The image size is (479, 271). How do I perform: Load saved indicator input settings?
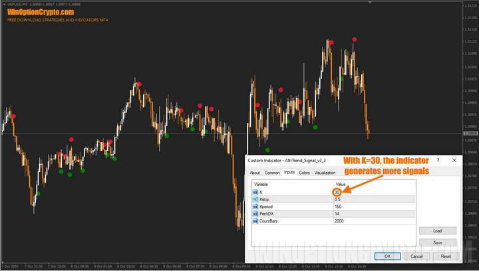[437, 230]
